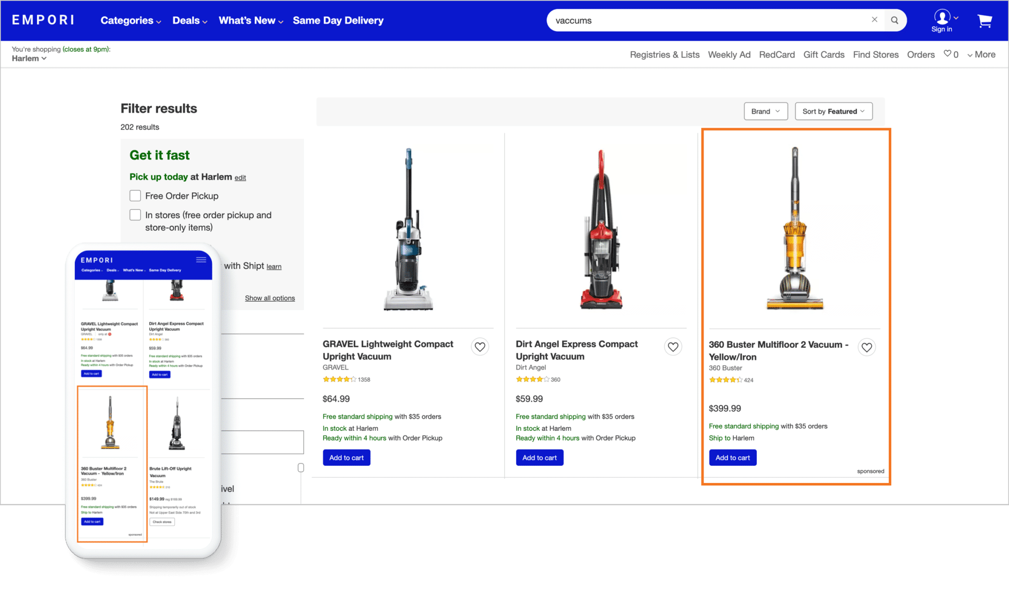Click the 360 Buster brand name
Image resolution: width=1009 pixels, height=589 pixels.
[x=725, y=368]
